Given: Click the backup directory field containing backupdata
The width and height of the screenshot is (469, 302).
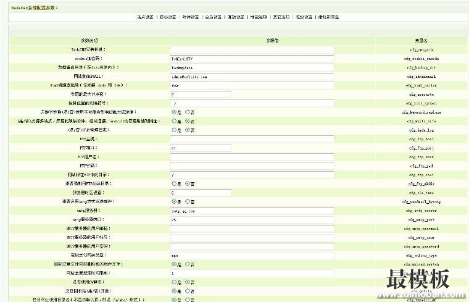Looking at the screenshot, I should [x=252, y=68].
